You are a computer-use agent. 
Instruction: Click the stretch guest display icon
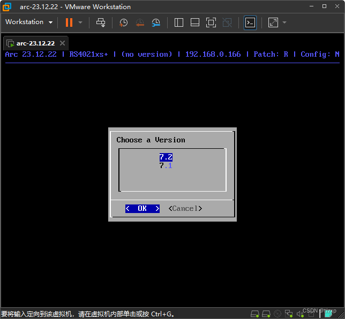coord(273,22)
